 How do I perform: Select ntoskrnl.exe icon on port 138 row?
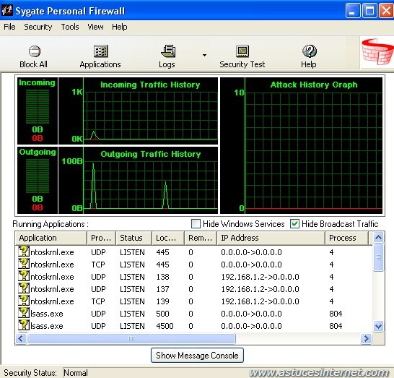[x=24, y=276]
